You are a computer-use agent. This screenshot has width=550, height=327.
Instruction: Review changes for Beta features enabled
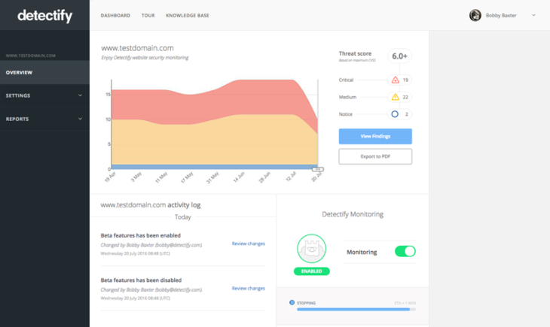click(249, 244)
